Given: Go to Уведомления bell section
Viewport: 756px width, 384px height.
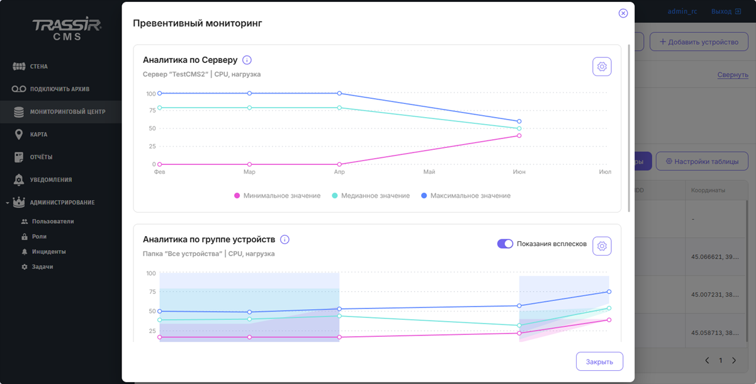Looking at the screenshot, I should point(50,180).
